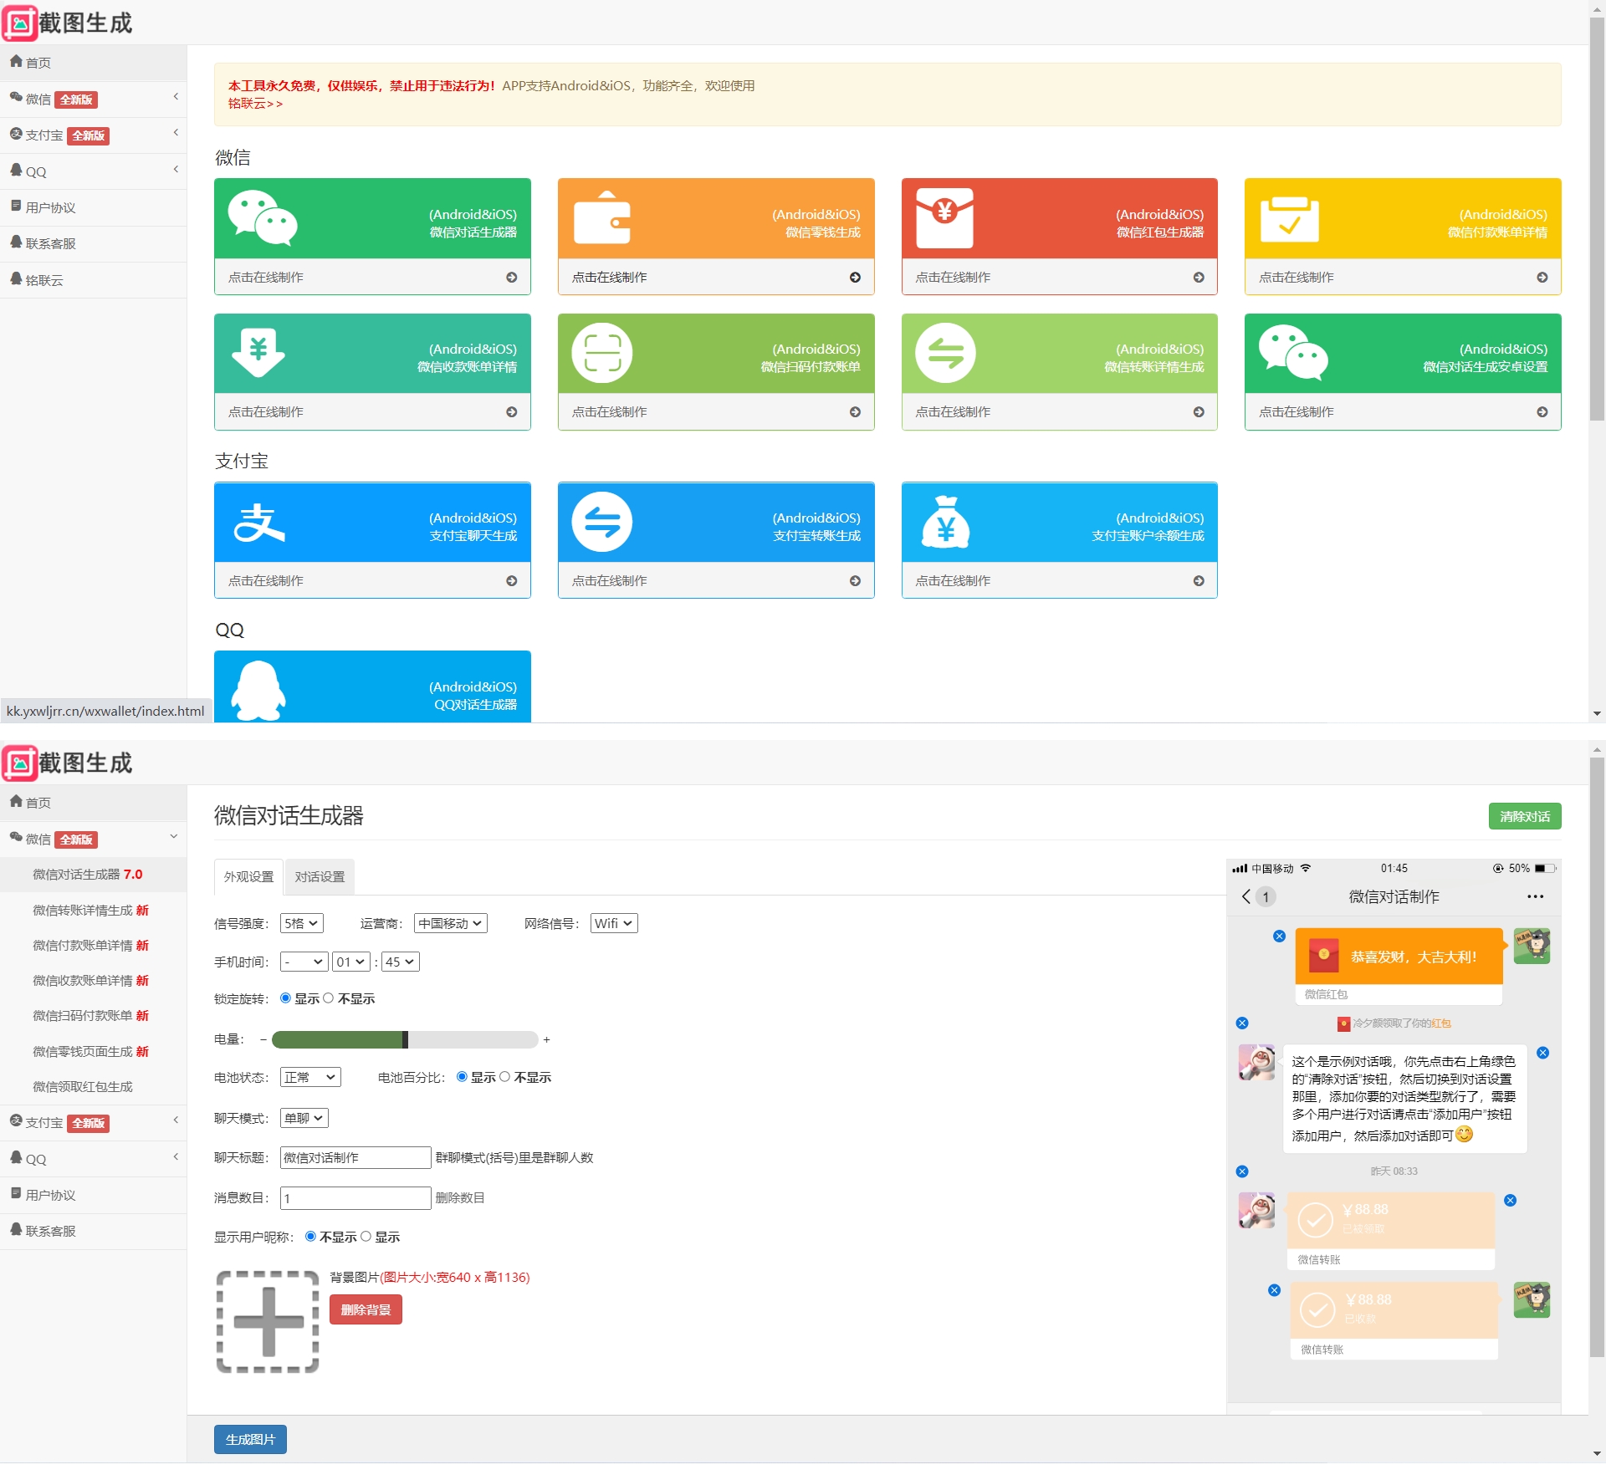Open the signal strength 5格 dropdown
The height and width of the screenshot is (1480, 1606).
301,923
